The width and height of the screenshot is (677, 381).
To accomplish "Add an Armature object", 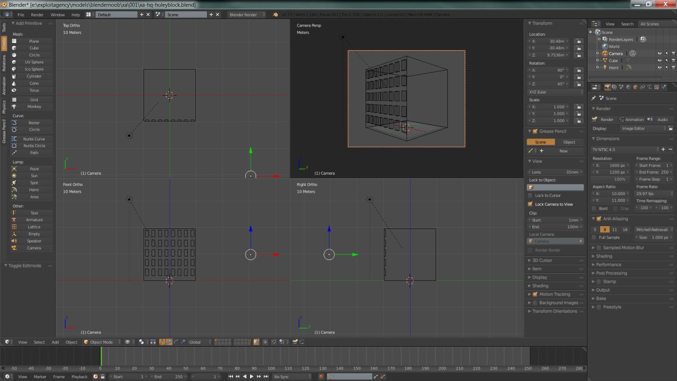I will tap(34, 220).
